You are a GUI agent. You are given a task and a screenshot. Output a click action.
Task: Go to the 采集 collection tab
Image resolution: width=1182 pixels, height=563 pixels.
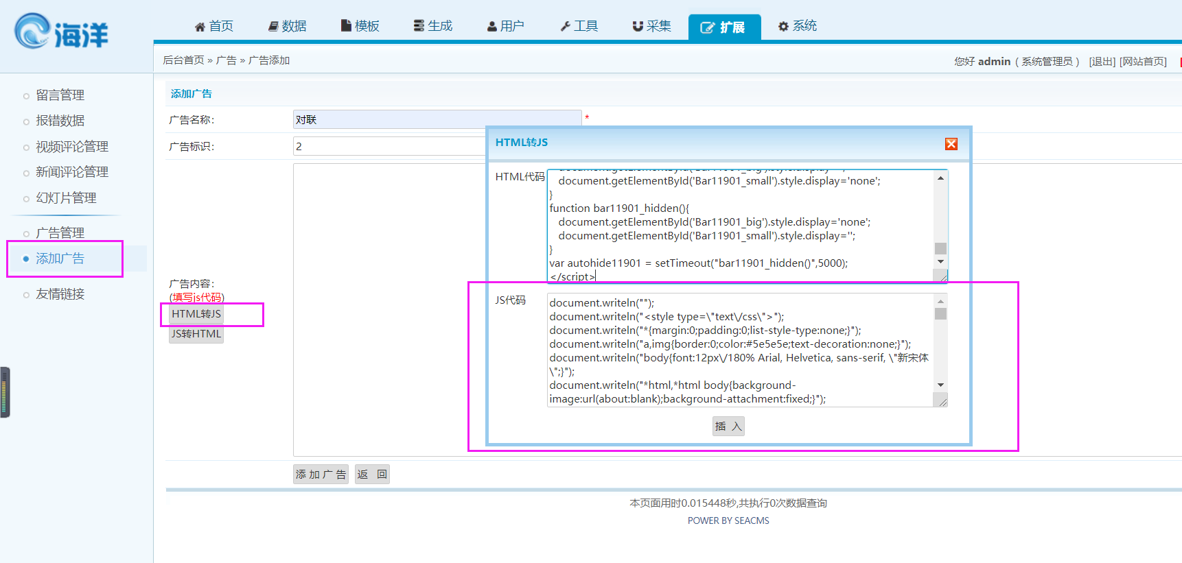[651, 26]
